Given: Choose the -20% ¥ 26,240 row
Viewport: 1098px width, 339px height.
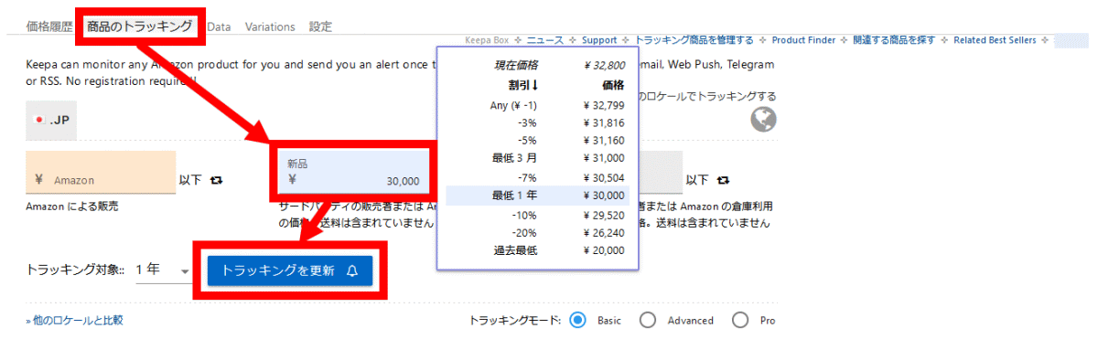Looking at the screenshot, I should click(x=537, y=232).
